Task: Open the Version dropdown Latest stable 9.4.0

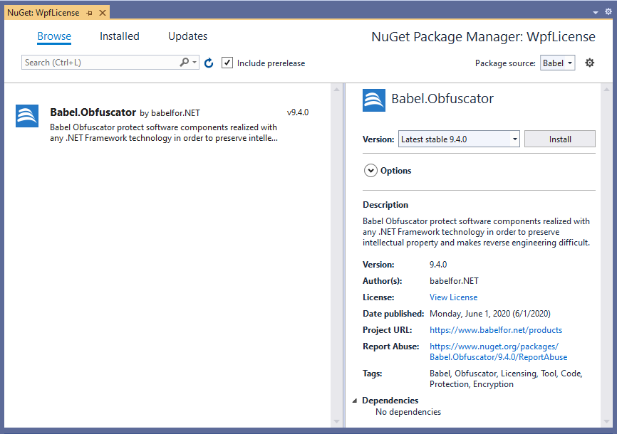Action: (x=459, y=139)
